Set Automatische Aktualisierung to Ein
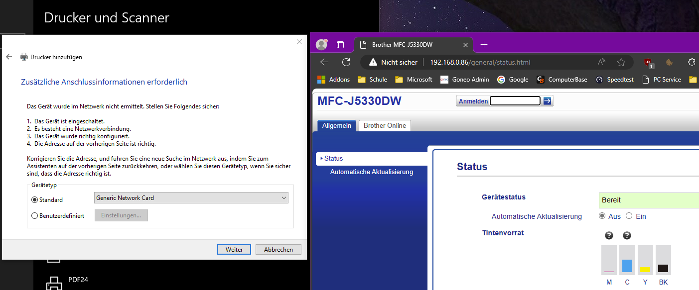Viewport: 699px width, 290px height. pyautogui.click(x=629, y=216)
